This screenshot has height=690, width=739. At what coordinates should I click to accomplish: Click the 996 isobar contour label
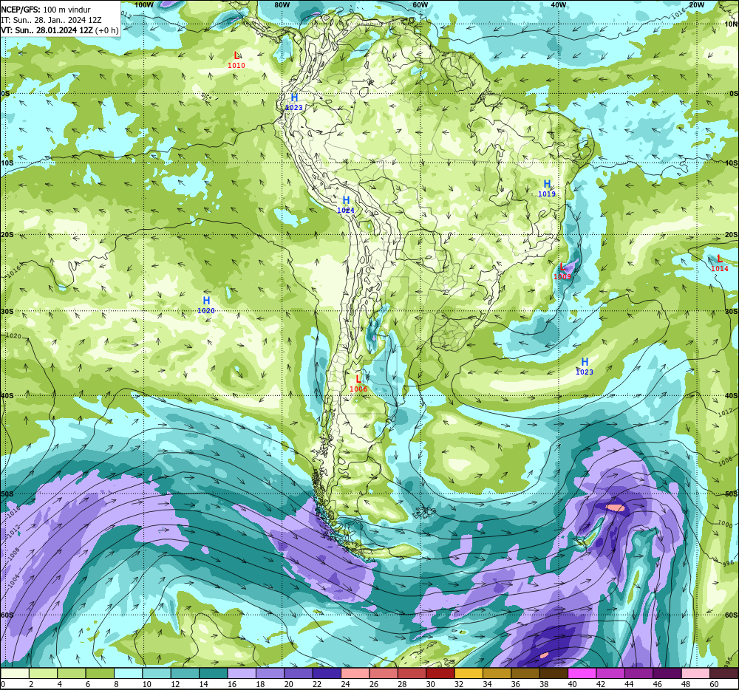coord(728,564)
